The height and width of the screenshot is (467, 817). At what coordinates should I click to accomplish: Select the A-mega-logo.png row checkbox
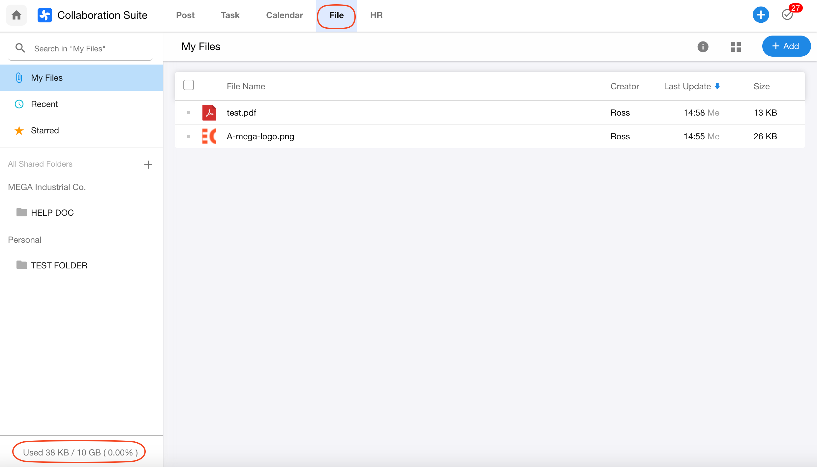pyautogui.click(x=189, y=136)
